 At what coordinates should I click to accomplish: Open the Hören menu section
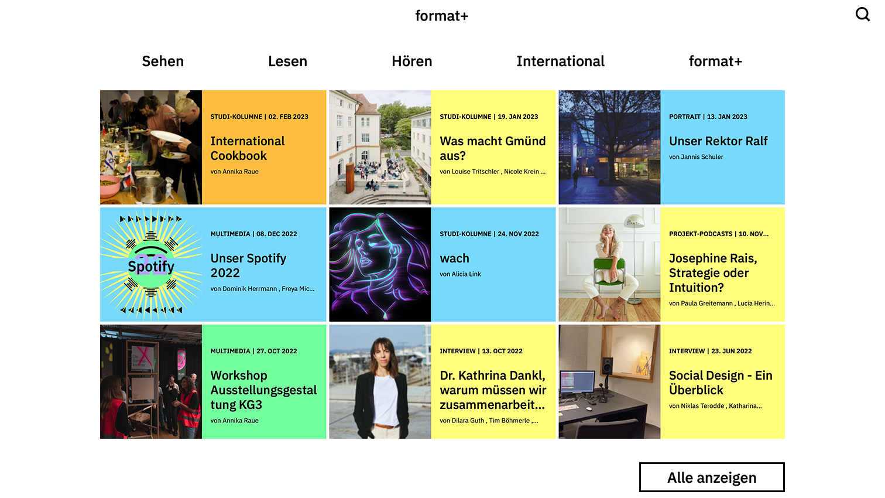412,61
